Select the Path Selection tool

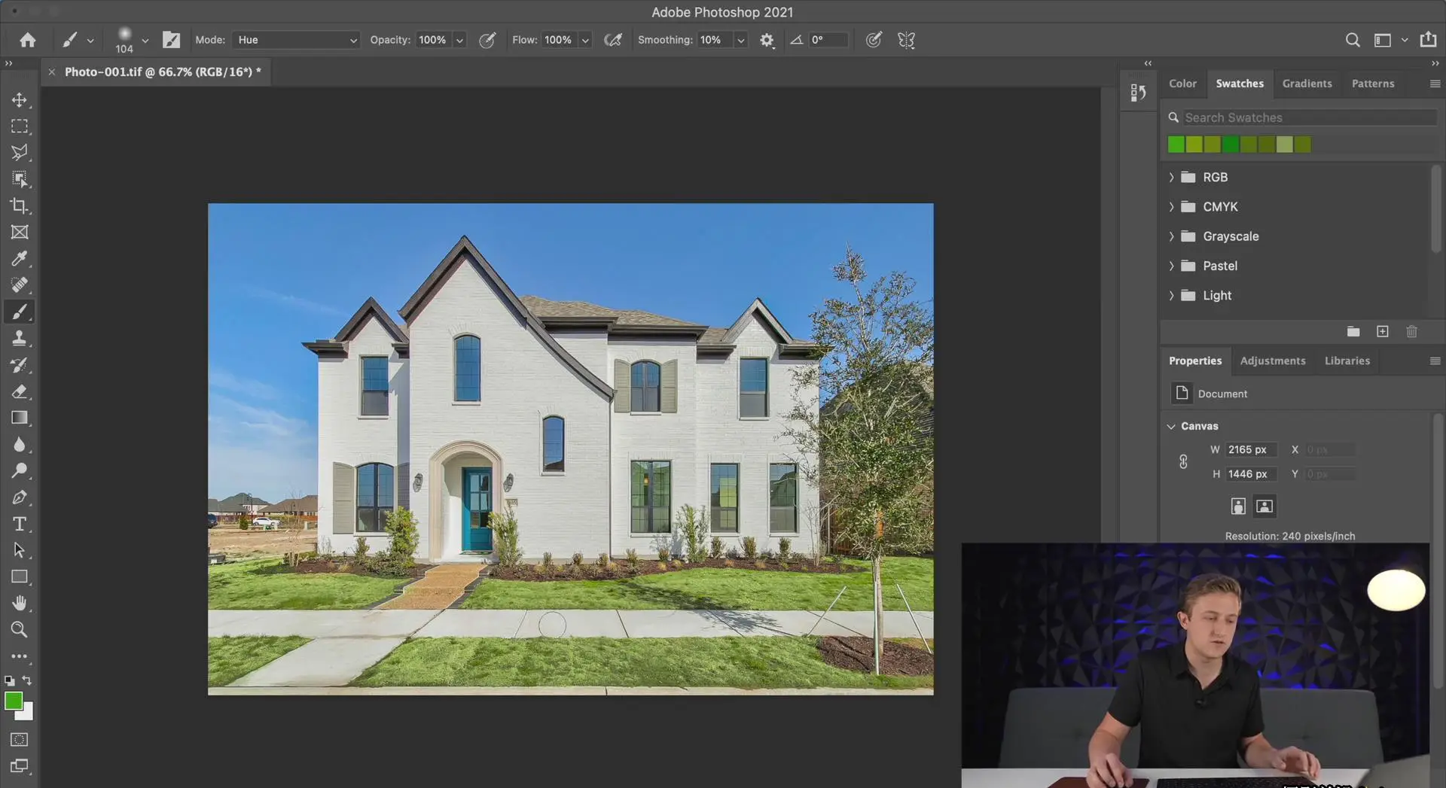(x=20, y=550)
